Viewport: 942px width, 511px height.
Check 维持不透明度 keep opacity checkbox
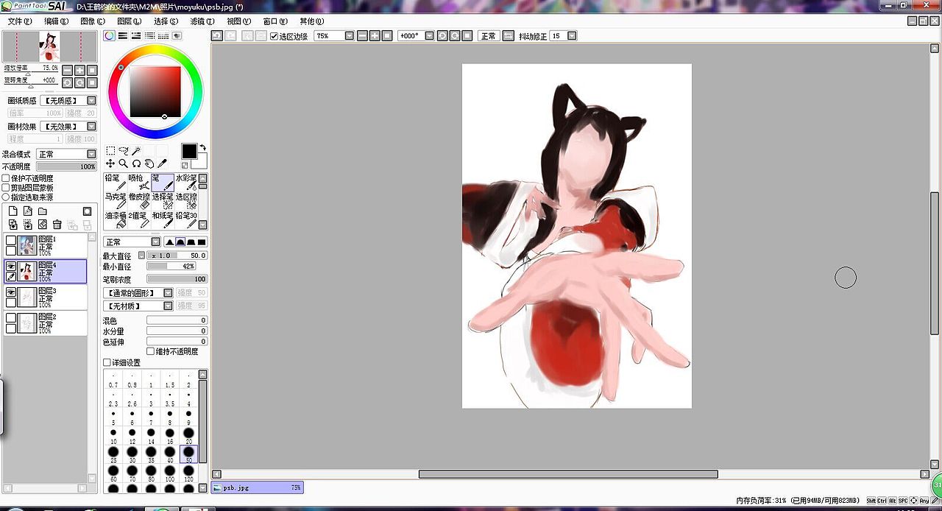(151, 351)
